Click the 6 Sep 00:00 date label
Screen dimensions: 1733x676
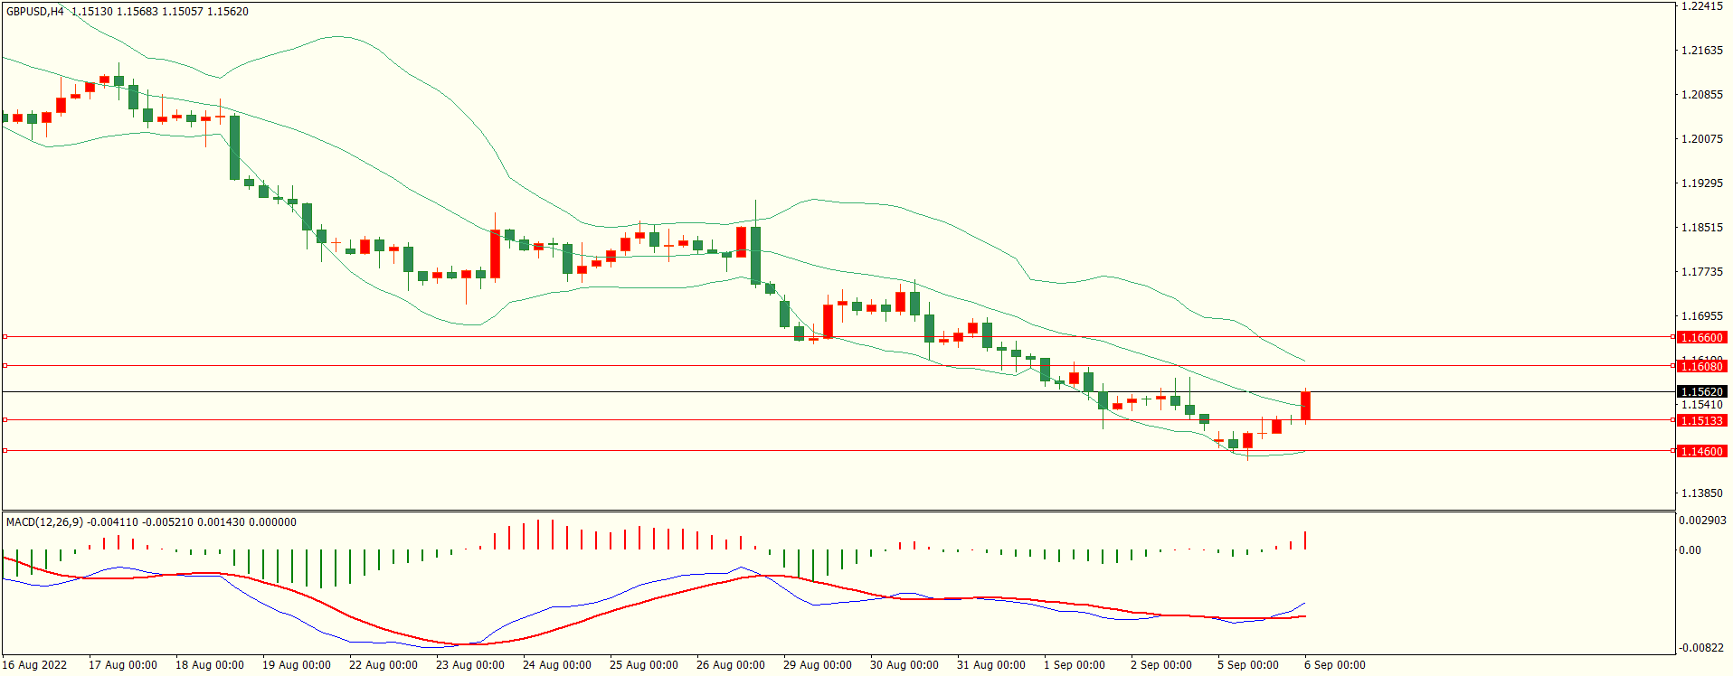[x=1335, y=665]
